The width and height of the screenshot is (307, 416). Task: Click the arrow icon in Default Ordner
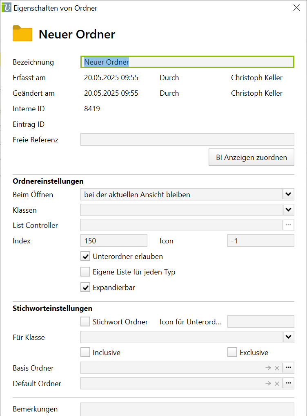[268, 384]
